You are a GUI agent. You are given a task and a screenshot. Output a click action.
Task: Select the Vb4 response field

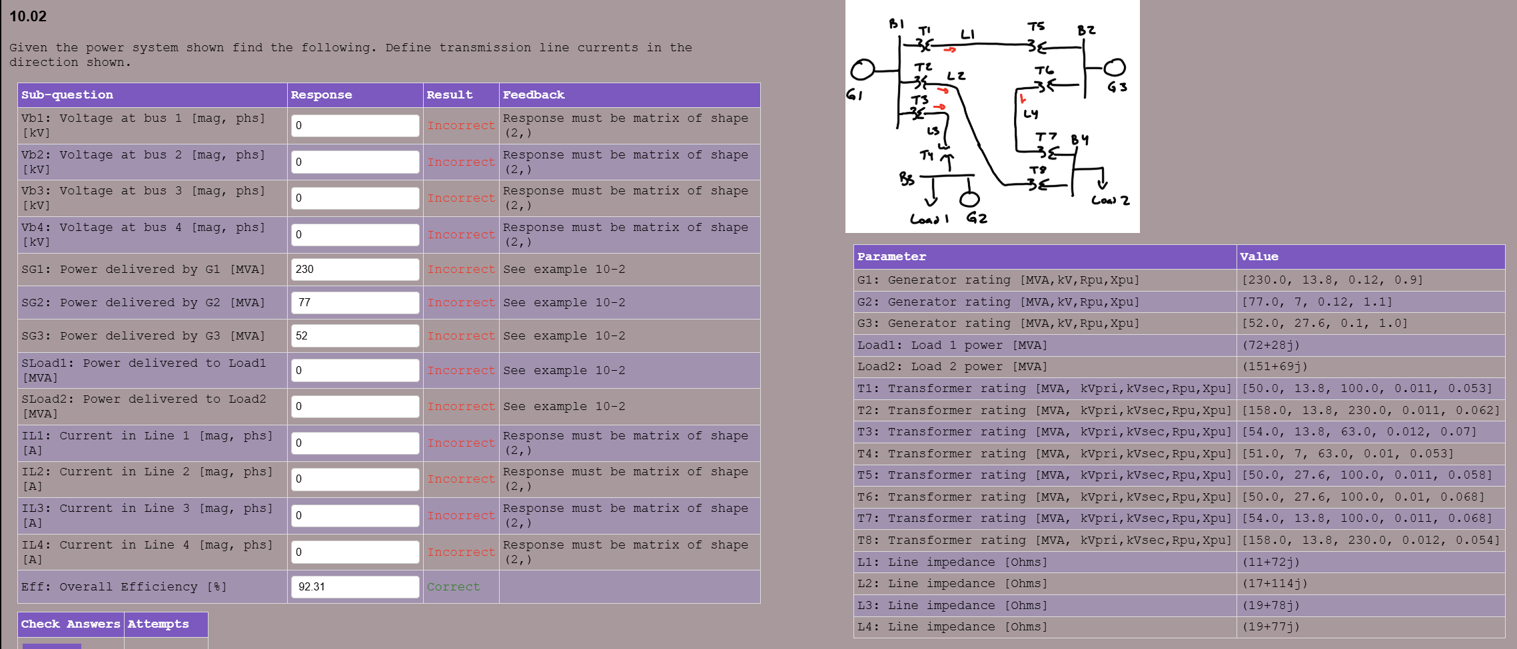click(355, 234)
